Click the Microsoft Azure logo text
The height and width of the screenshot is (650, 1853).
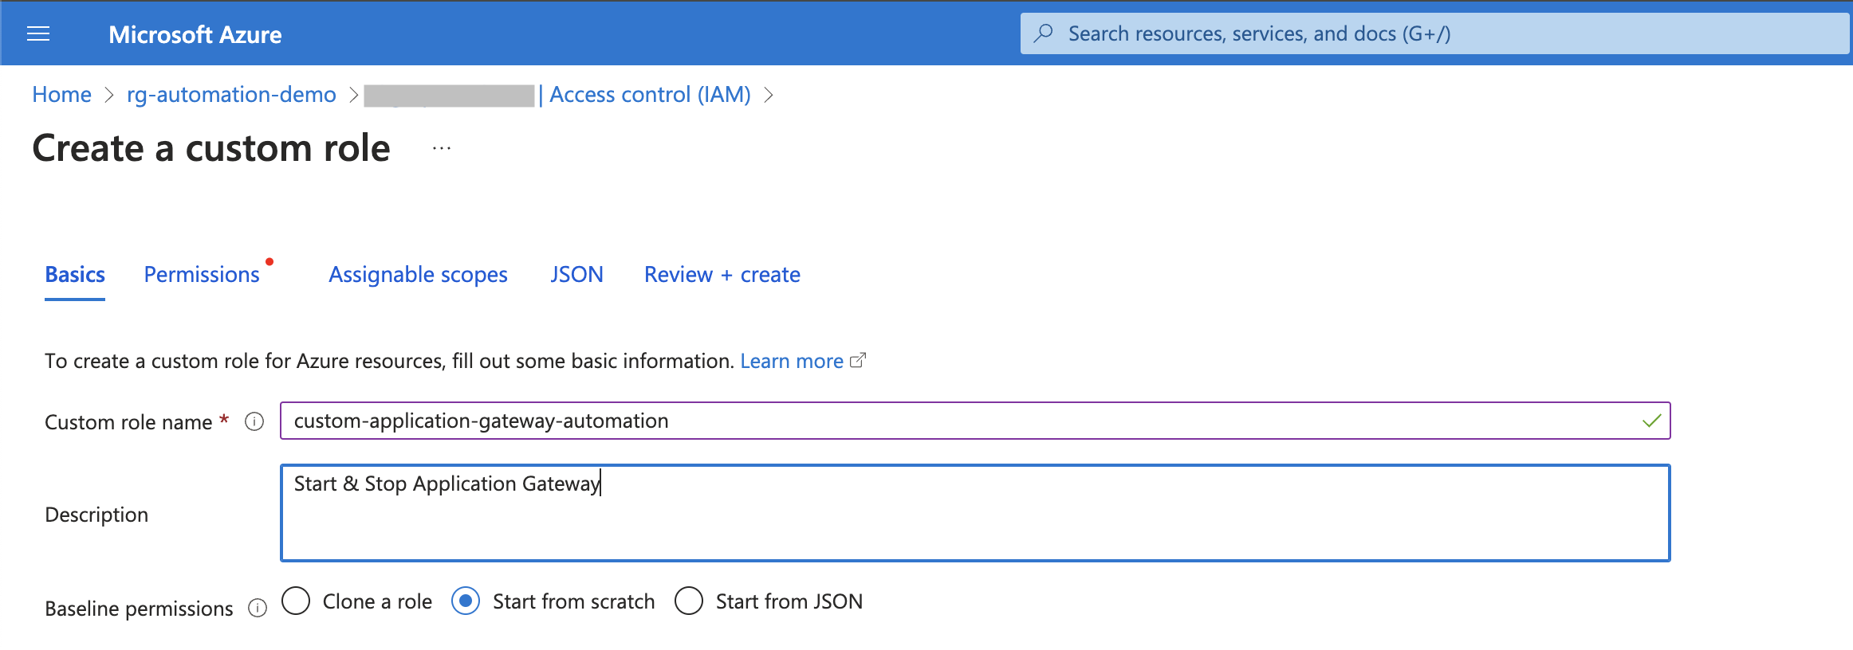click(x=195, y=34)
